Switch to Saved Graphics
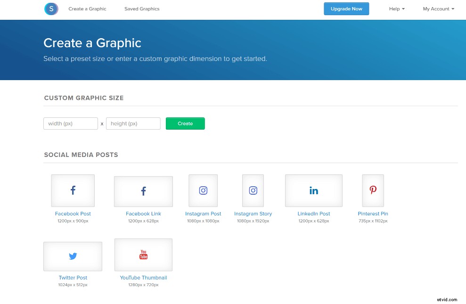 [x=142, y=8]
